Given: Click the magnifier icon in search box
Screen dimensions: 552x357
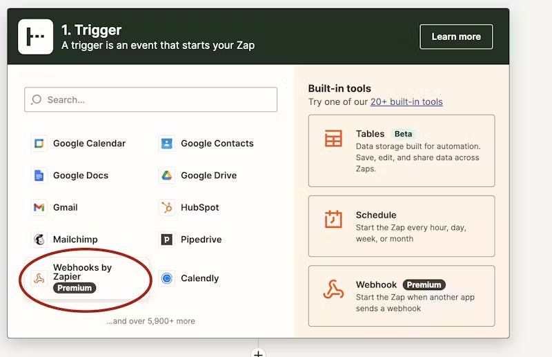Looking at the screenshot, I should click(37, 99).
